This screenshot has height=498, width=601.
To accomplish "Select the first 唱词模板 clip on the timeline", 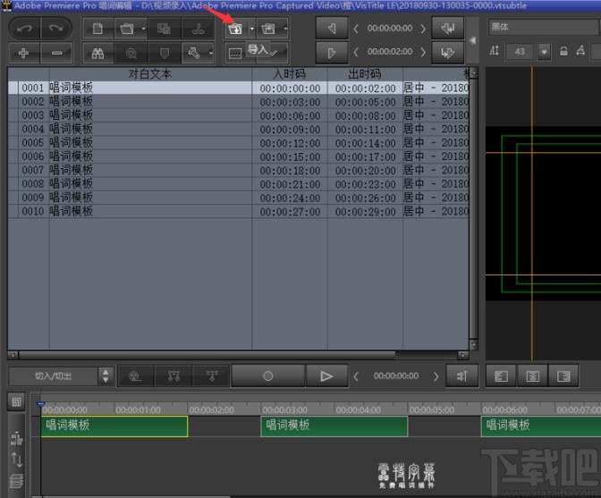I will (x=114, y=426).
